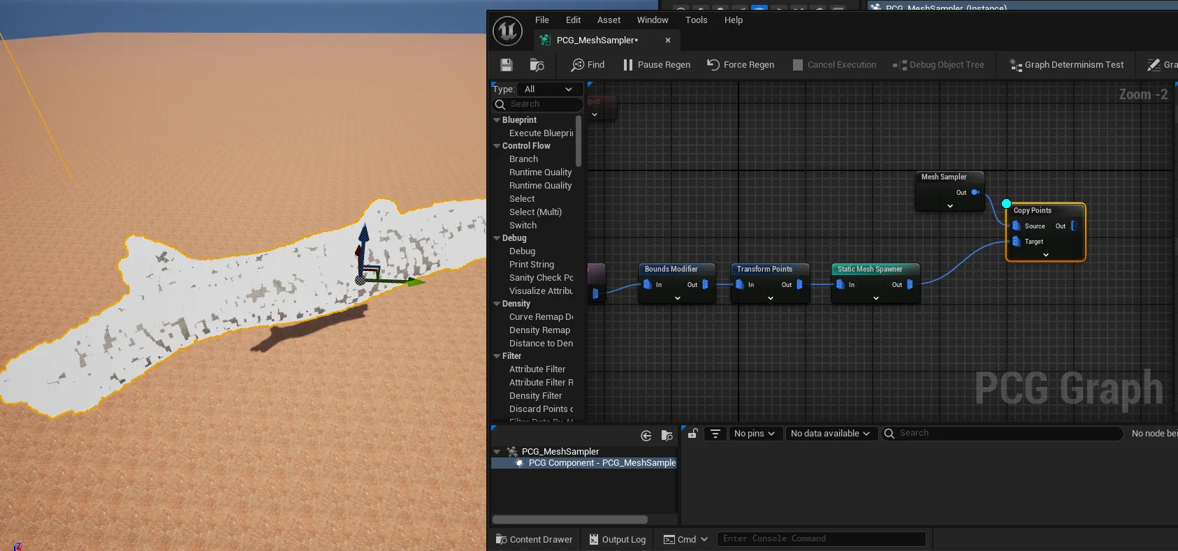
Task: Click the Find button in toolbar
Action: (x=588, y=65)
